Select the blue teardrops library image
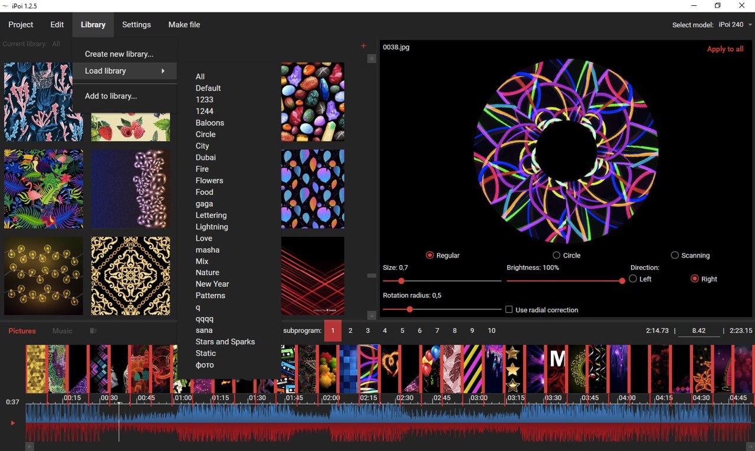The image size is (755, 451). pos(313,189)
